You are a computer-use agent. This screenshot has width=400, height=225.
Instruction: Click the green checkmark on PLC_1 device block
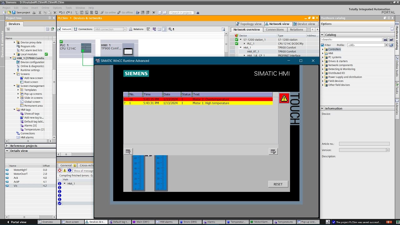pyautogui.click(x=61, y=42)
